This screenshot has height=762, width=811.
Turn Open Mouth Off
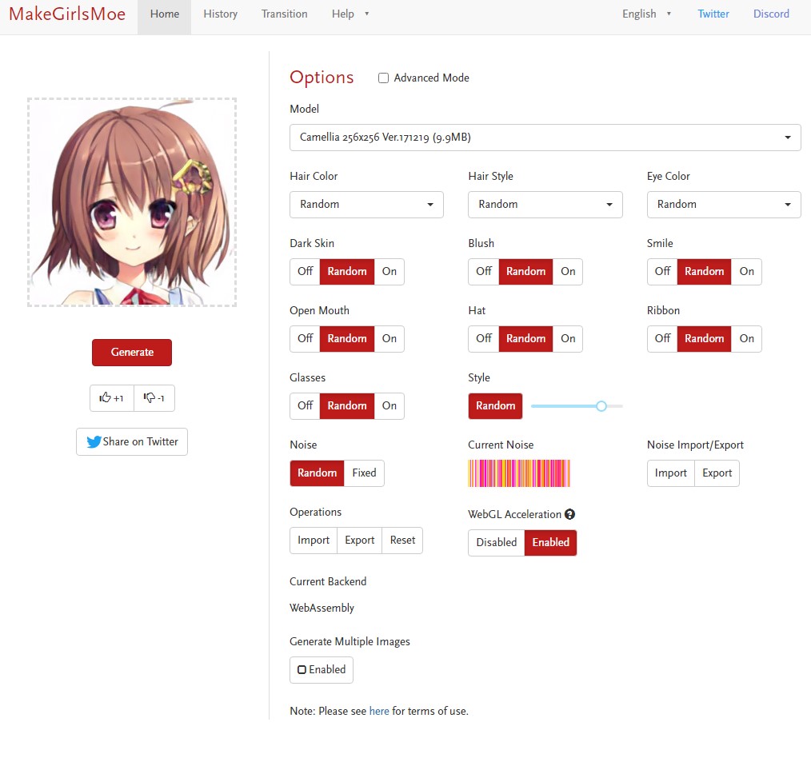306,339
